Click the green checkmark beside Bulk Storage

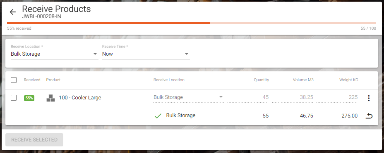point(158,116)
